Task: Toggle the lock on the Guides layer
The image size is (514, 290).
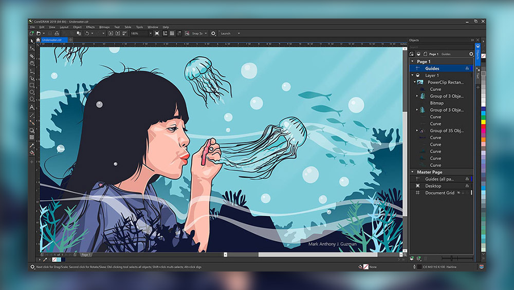Action: coord(467,68)
